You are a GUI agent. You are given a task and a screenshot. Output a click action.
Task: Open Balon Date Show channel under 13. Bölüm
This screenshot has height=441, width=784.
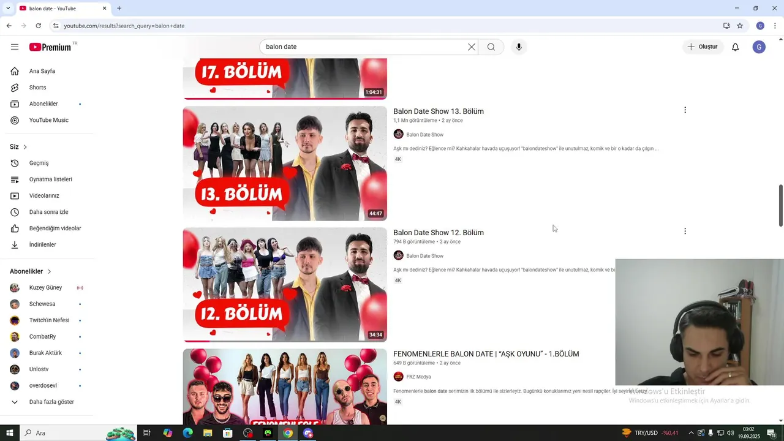[424, 135]
